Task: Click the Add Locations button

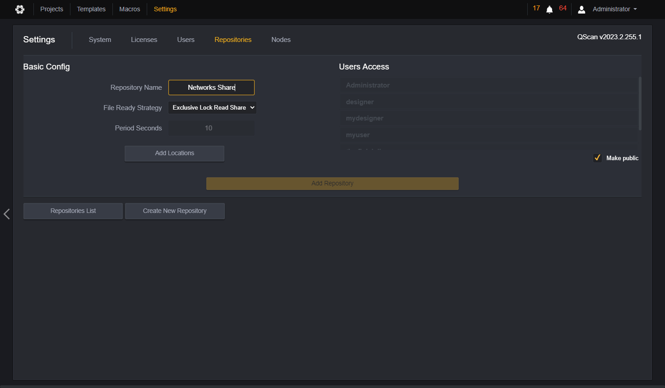Action: [x=174, y=153]
